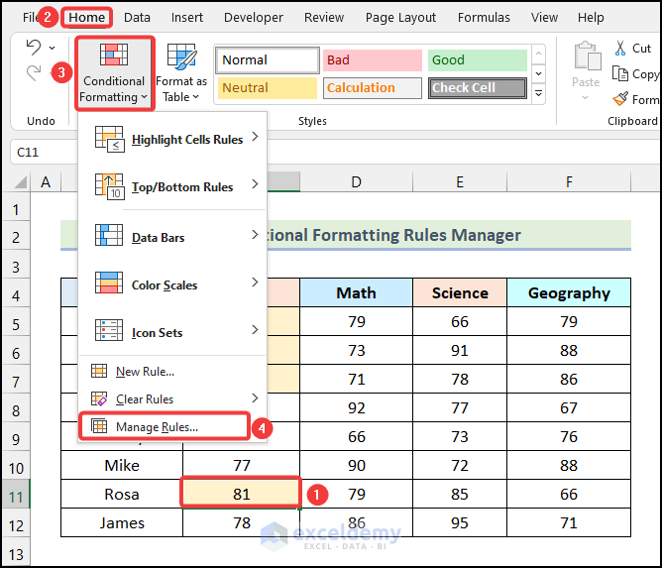
Task: Click the Conditional Formatting button
Action: pos(114,73)
